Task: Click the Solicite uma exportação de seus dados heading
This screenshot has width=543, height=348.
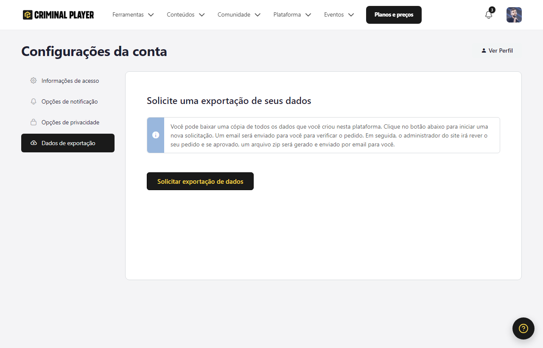Action: pyautogui.click(x=229, y=101)
